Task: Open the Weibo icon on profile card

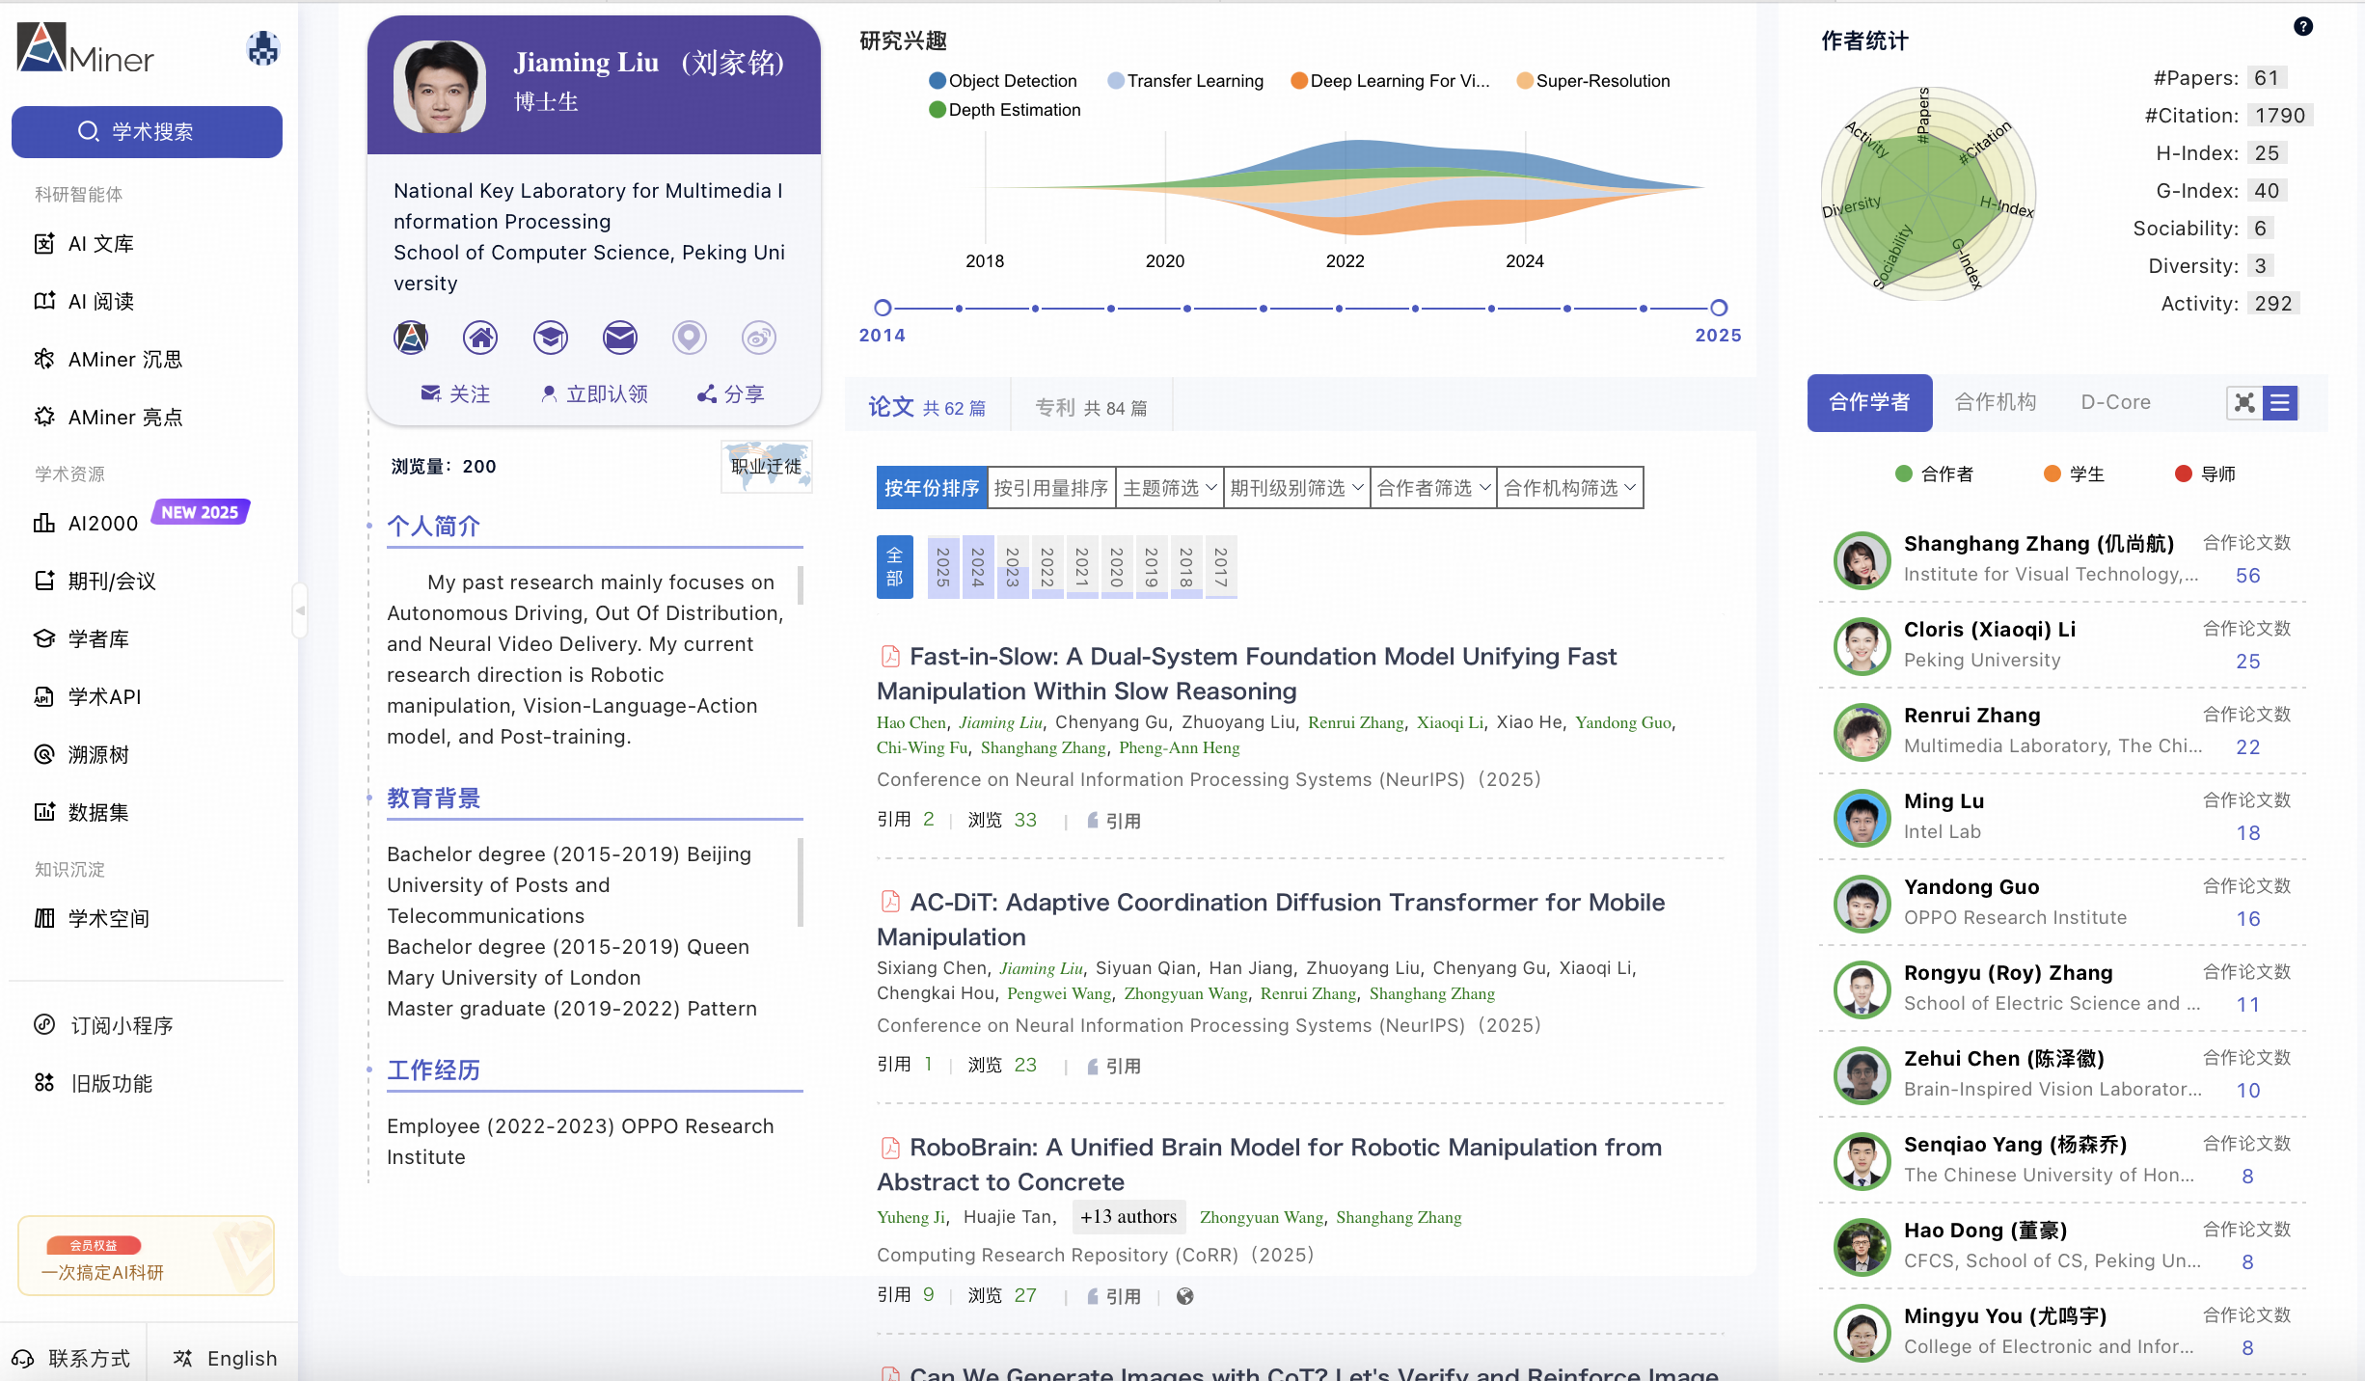Action: coord(758,338)
